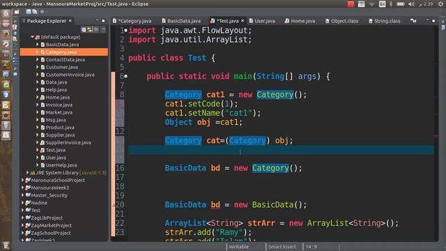
Task: Open the Bluetooth indicator menu
Action: click(391, 4)
